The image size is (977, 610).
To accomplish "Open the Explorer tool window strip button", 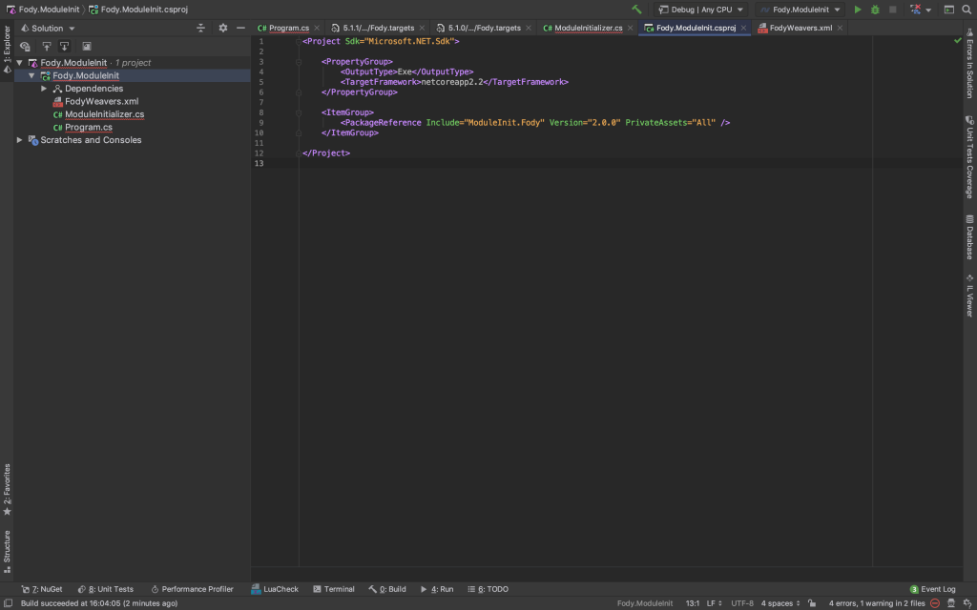I will pyautogui.click(x=7, y=50).
